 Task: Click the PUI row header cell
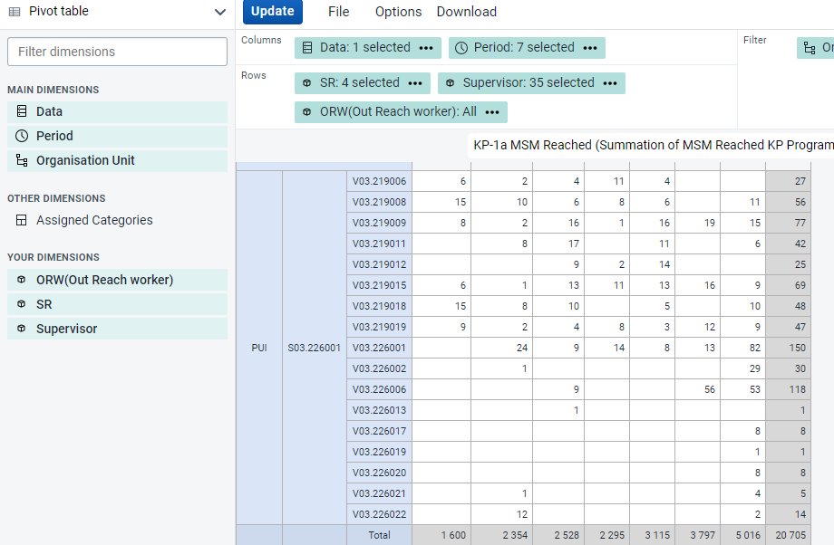(x=259, y=348)
